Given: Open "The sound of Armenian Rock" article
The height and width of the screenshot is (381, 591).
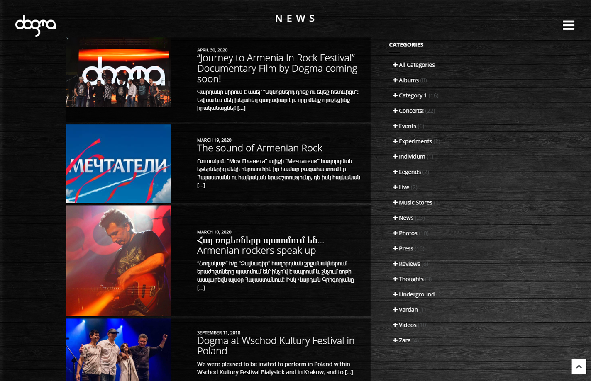Looking at the screenshot, I should pyautogui.click(x=259, y=148).
